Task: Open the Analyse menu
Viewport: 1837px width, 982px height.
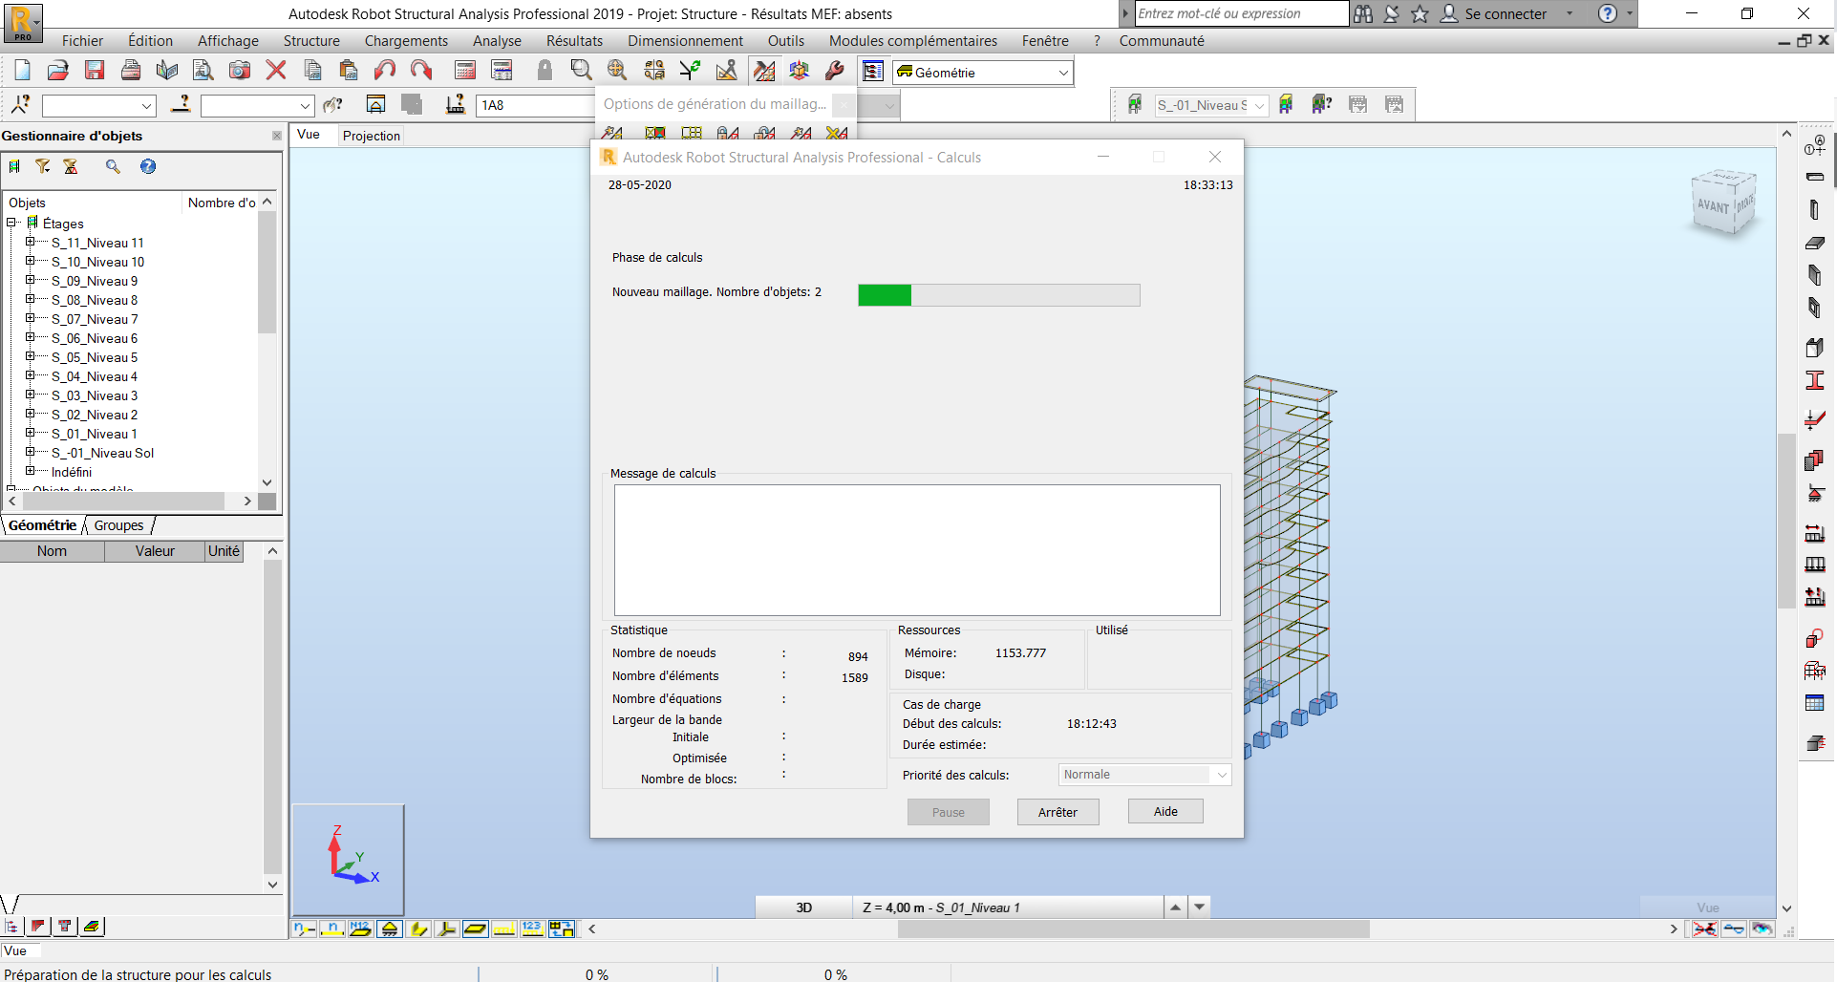Action: click(x=496, y=41)
